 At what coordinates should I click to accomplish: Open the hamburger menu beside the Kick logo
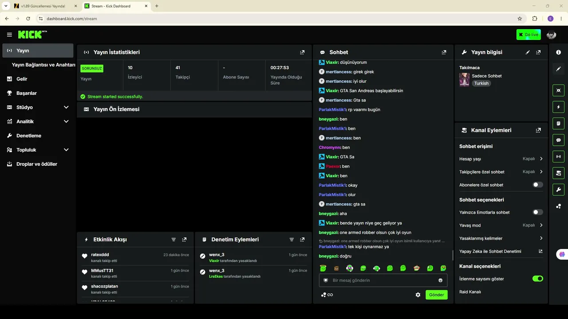pyautogui.click(x=9, y=35)
